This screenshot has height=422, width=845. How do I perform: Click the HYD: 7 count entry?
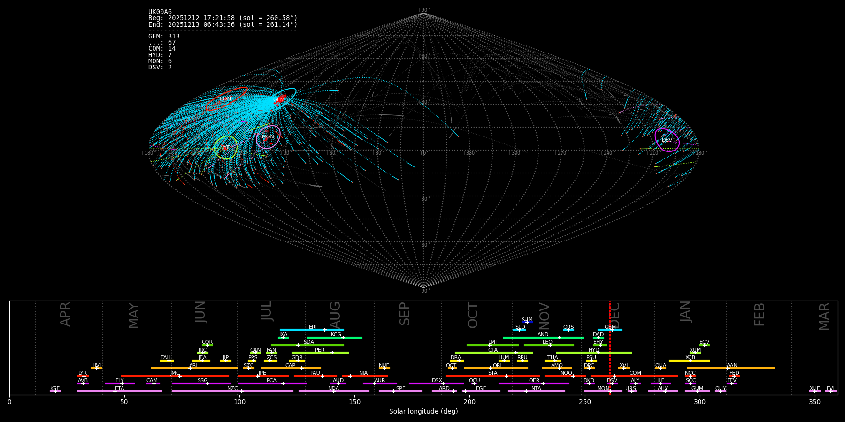point(160,55)
